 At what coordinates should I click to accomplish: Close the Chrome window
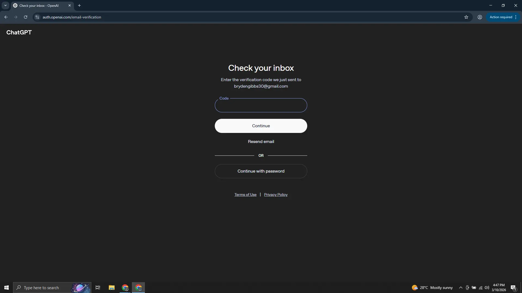516,5
